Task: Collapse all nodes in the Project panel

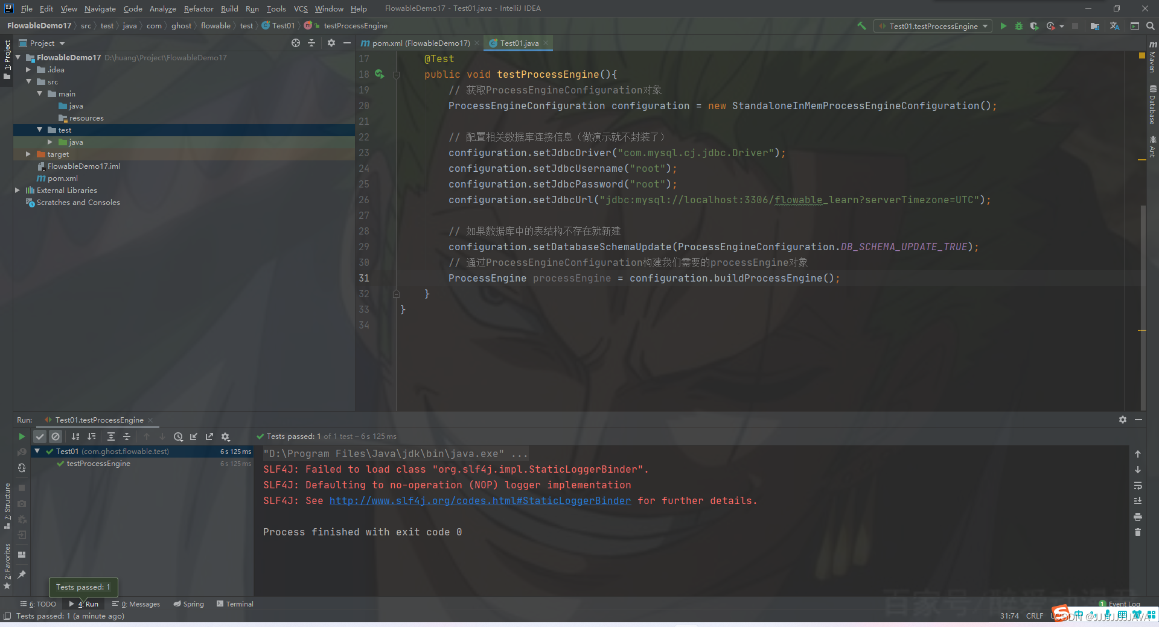Action: (311, 43)
